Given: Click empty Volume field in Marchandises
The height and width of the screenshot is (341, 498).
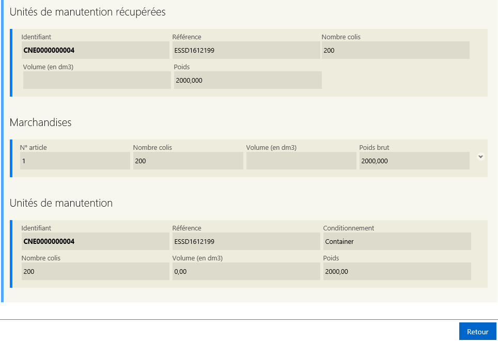Looking at the screenshot, I should tap(301, 161).
